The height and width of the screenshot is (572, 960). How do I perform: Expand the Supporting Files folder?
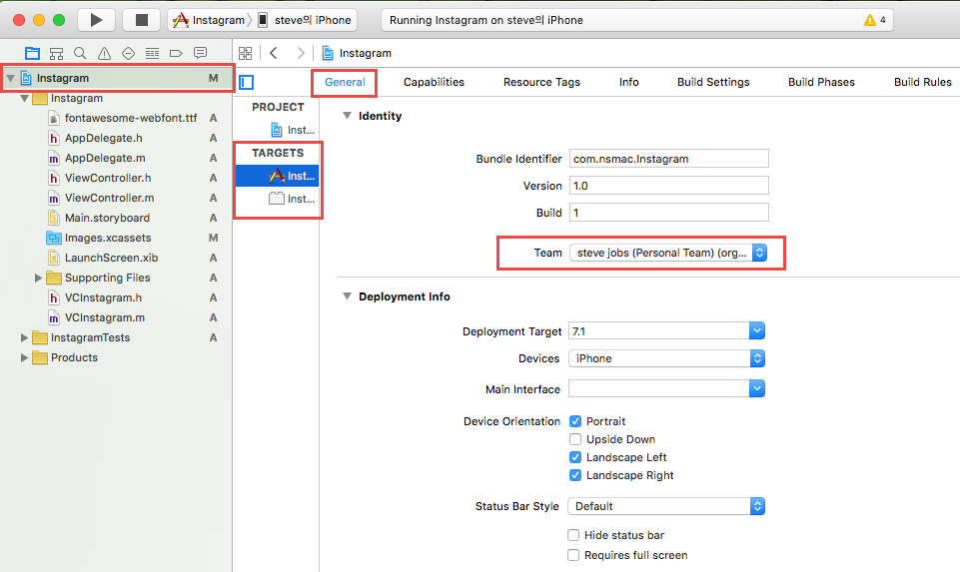39,278
